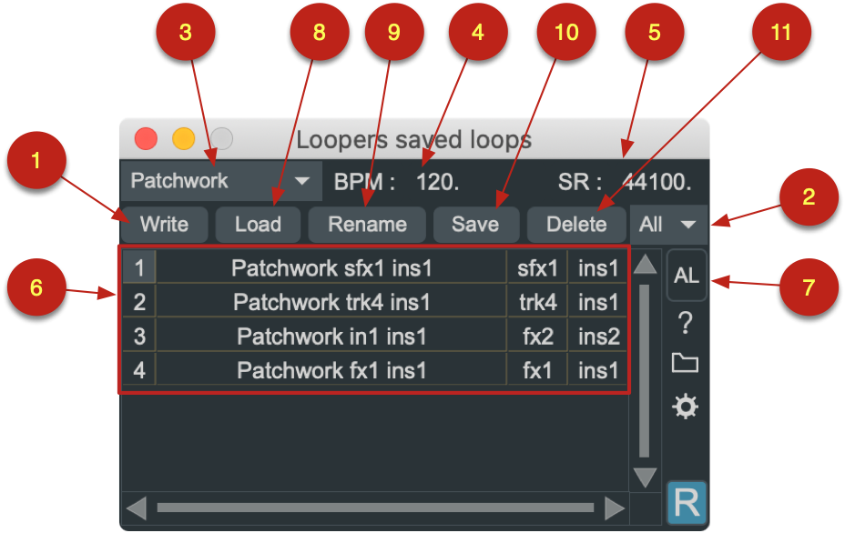Click the Write button

point(165,224)
